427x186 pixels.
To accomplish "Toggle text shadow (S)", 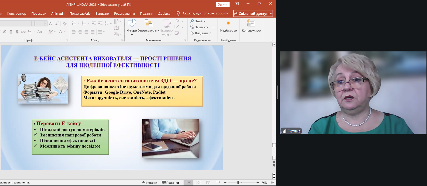I will pos(17,32).
